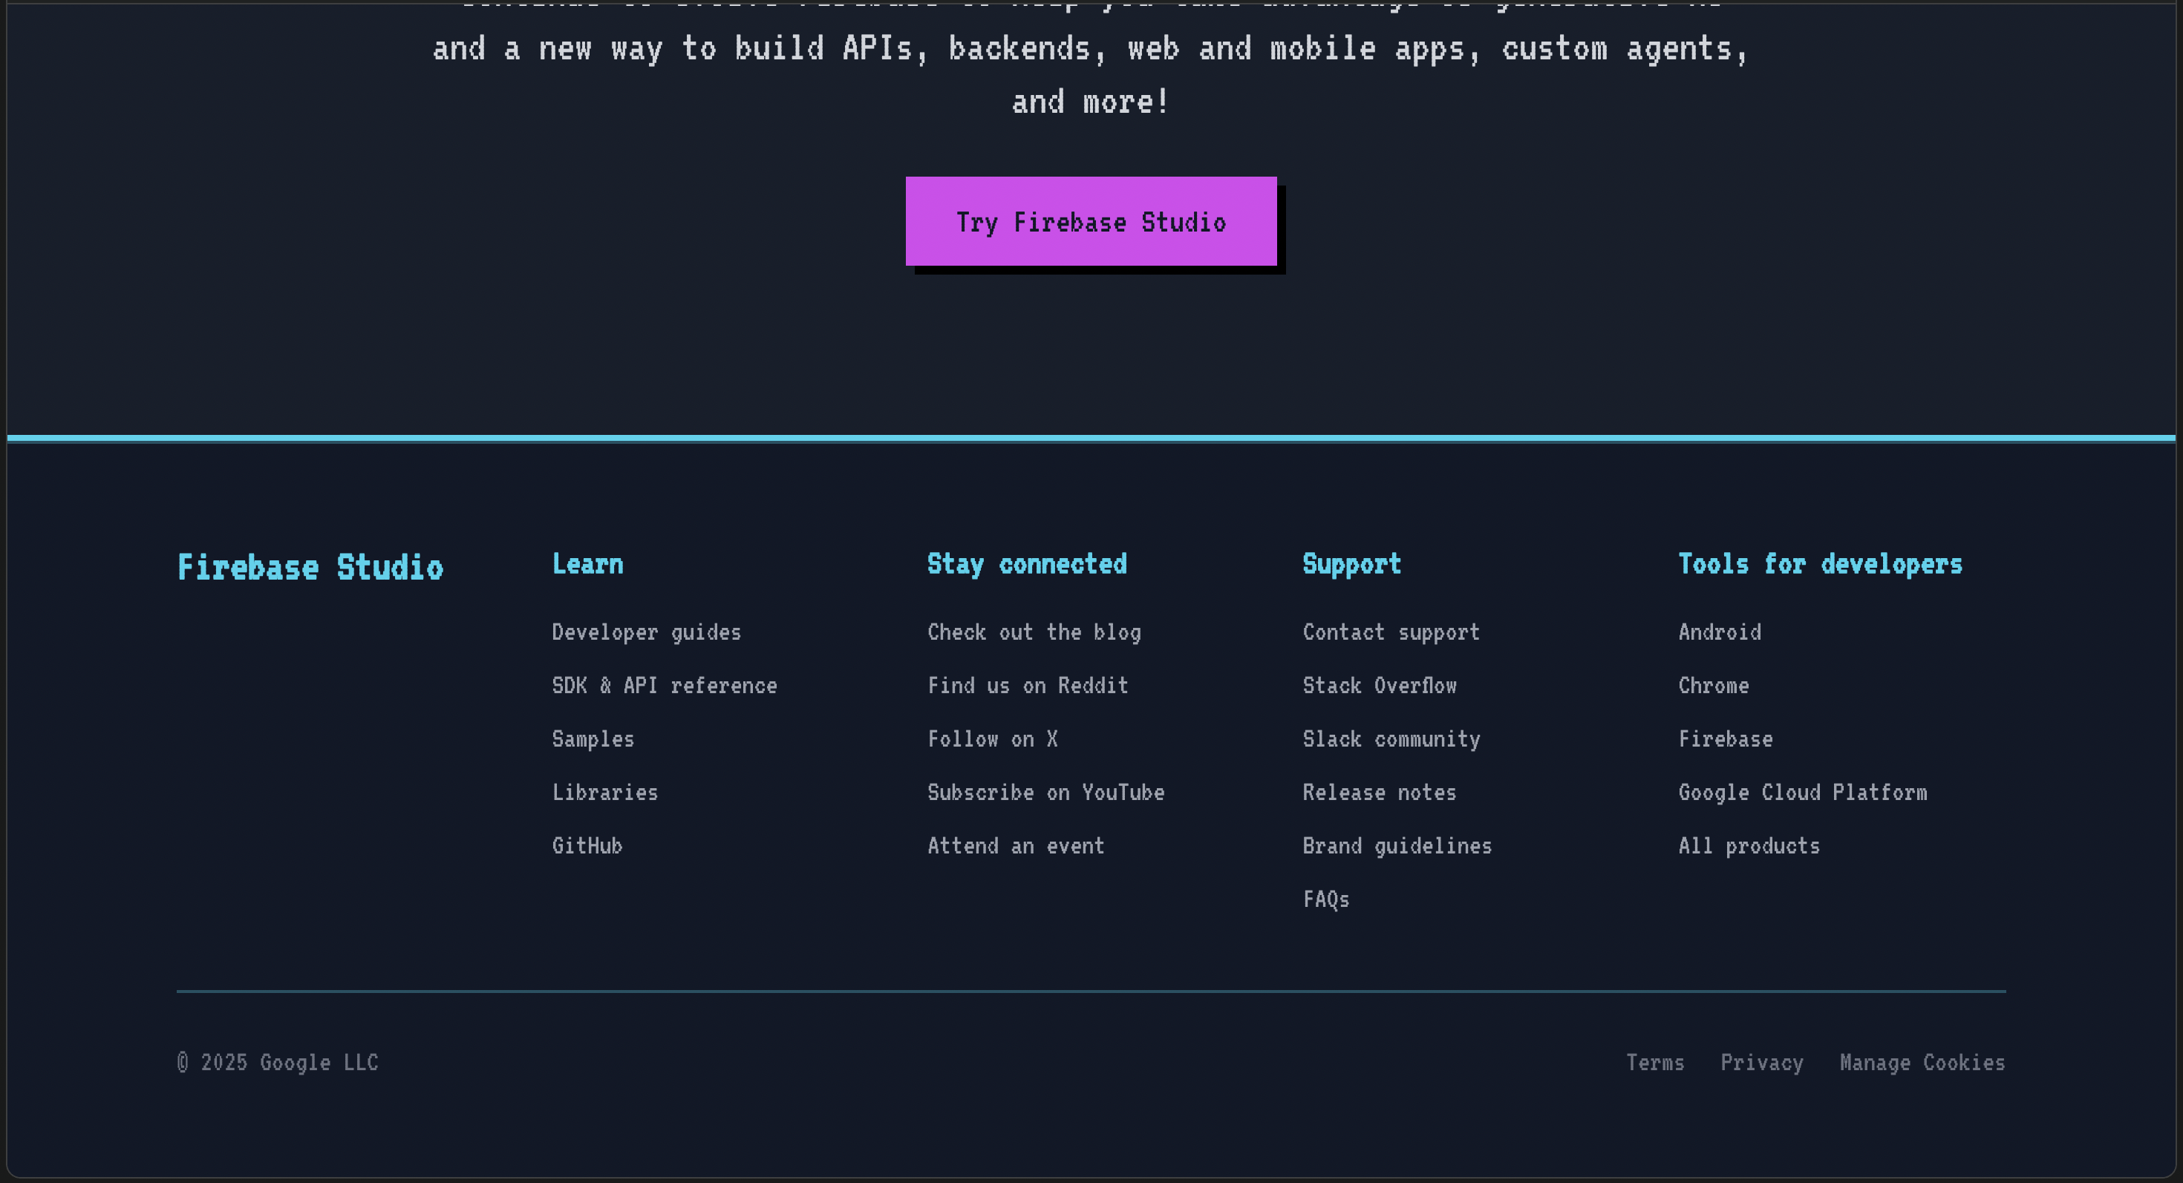Click Follow on X link

point(991,739)
